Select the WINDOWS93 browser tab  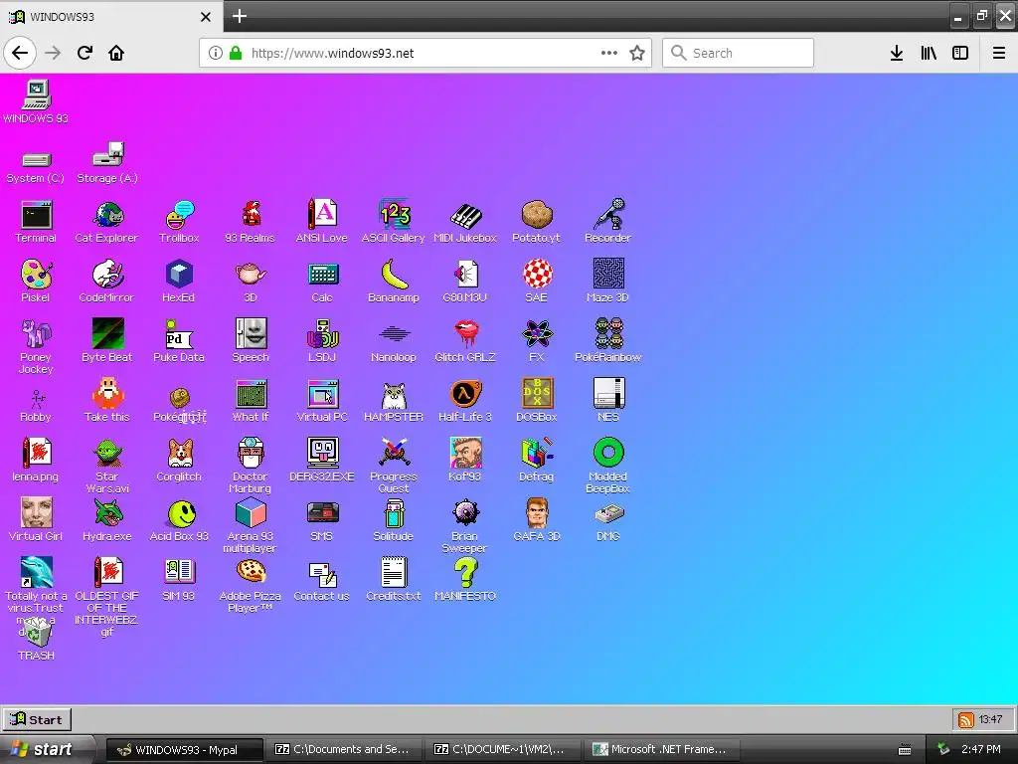pyautogui.click(x=110, y=16)
